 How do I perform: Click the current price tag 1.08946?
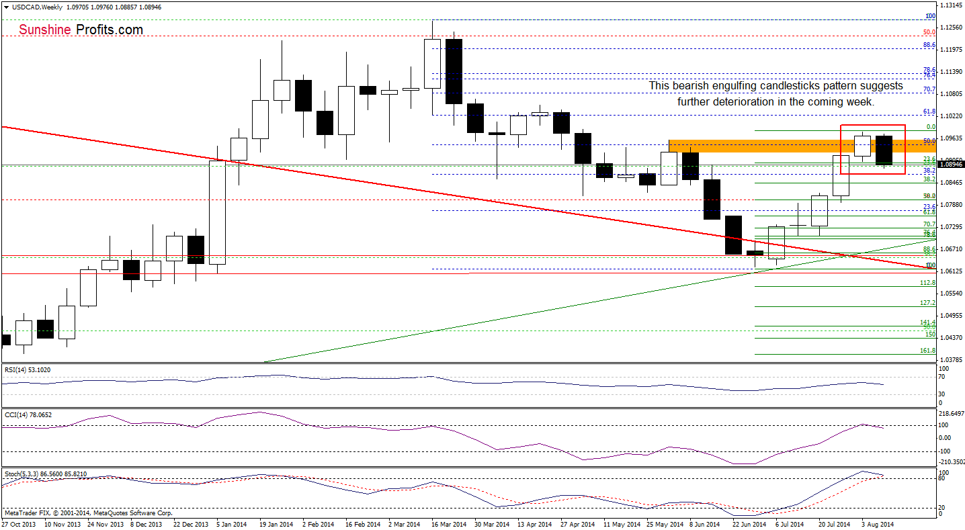[x=952, y=164]
